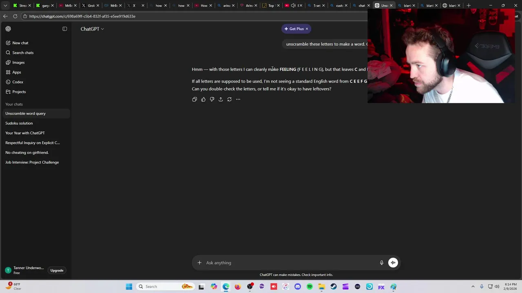
Task: Open Projects in the sidebar
Action: tap(19, 92)
